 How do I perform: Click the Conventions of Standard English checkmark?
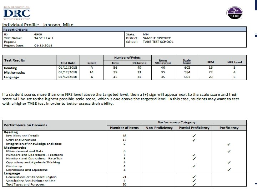click(x=194, y=177)
